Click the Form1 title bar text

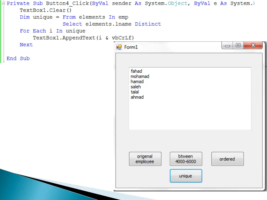[x=131, y=47]
